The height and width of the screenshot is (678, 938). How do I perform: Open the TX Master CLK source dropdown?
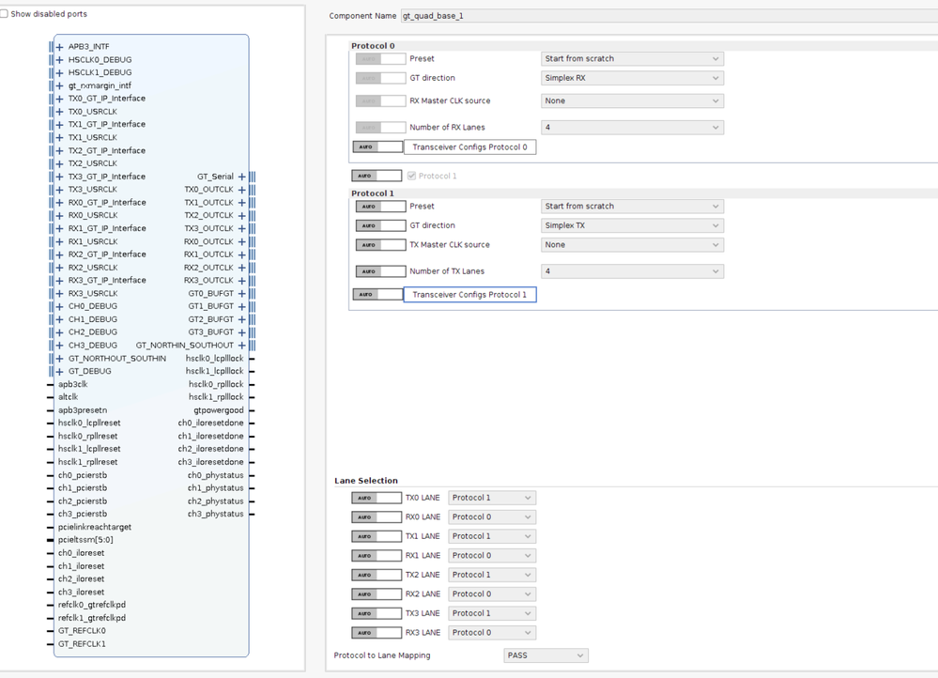pyautogui.click(x=632, y=245)
